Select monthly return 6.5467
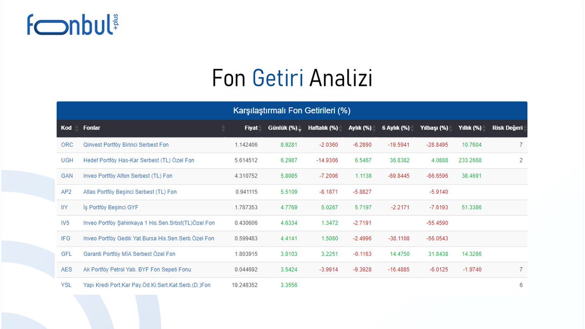Image resolution: width=585 pixels, height=329 pixels. coord(363,160)
